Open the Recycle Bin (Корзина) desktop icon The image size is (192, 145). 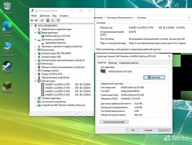click(x=7, y=8)
